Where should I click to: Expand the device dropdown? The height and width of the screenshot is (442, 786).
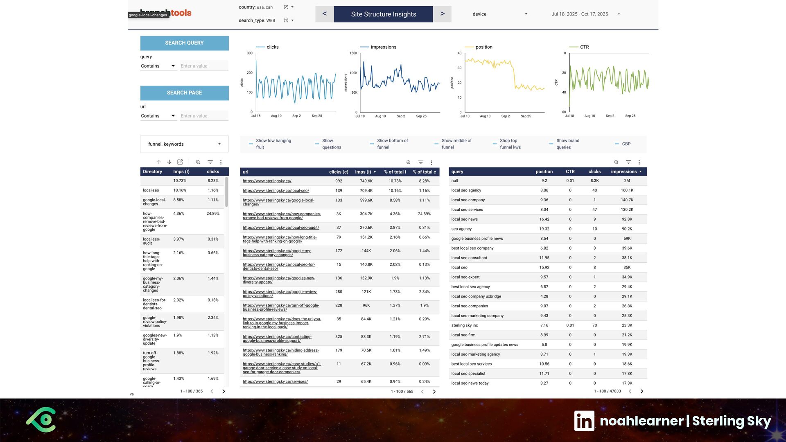click(500, 14)
